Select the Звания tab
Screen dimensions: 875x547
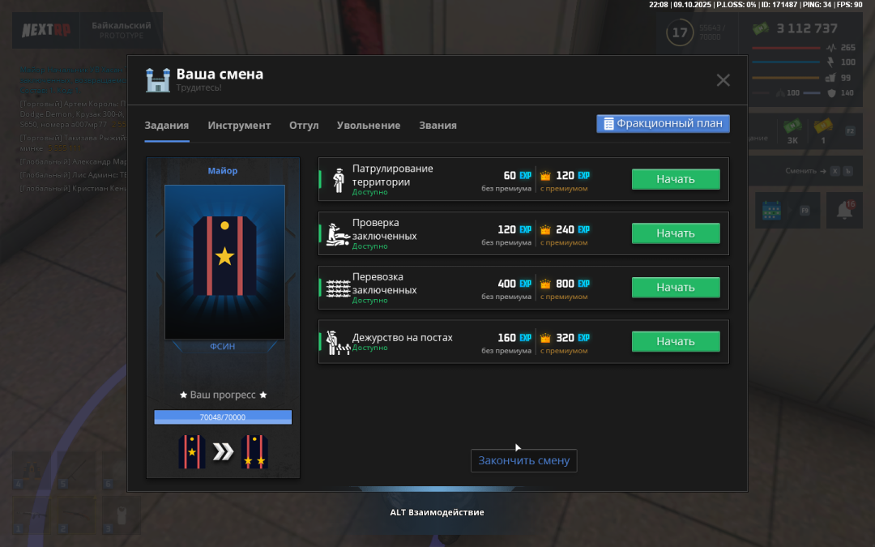[x=437, y=126]
